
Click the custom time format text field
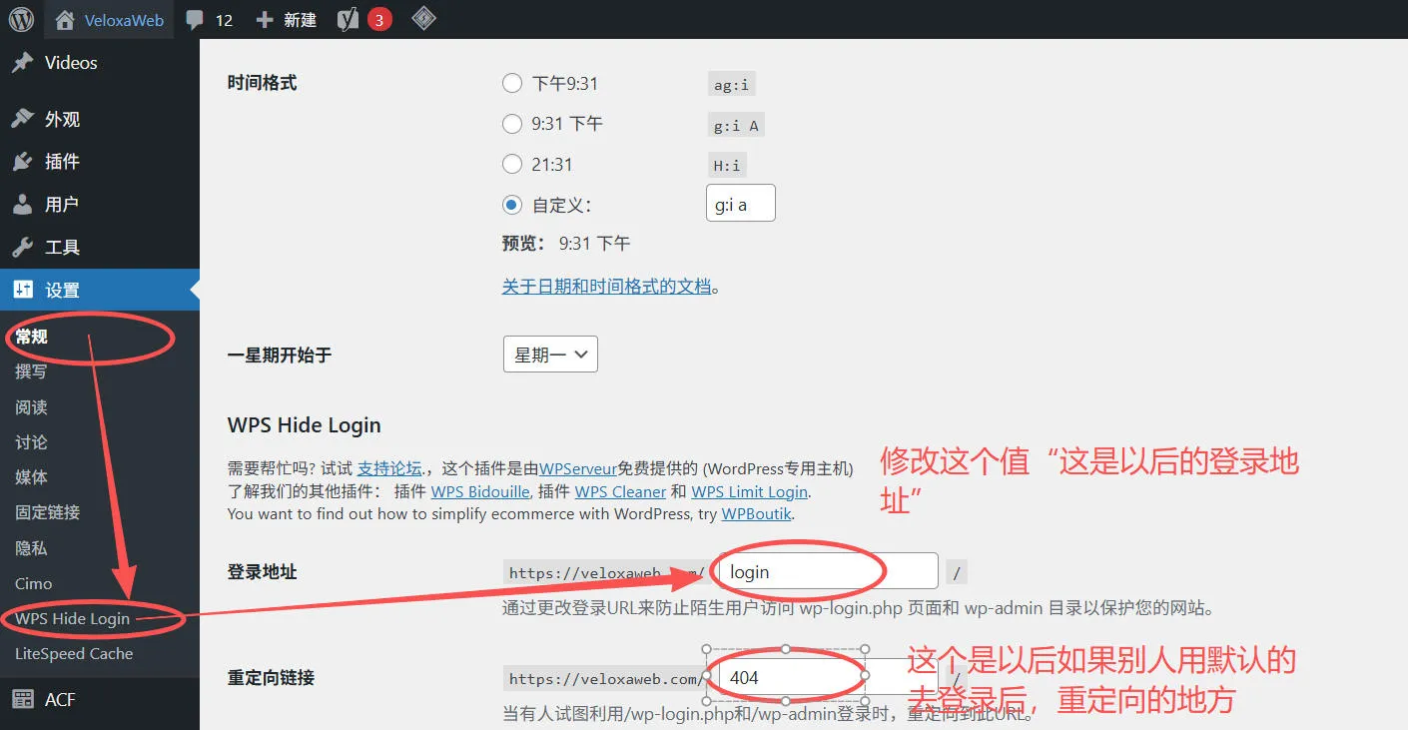740,205
